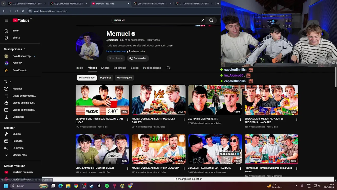Open Listas de reproducción in sidebar
This screenshot has height=190, width=337.
[x=21, y=96]
